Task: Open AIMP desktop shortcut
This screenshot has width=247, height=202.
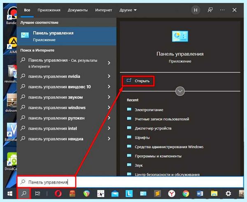Action: (x=12, y=46)
